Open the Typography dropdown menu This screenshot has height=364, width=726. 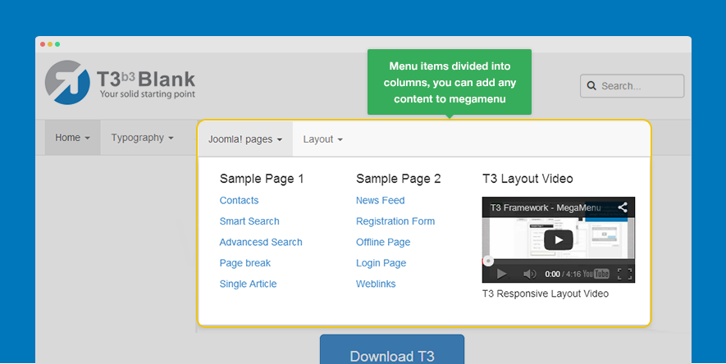point(142,138)
